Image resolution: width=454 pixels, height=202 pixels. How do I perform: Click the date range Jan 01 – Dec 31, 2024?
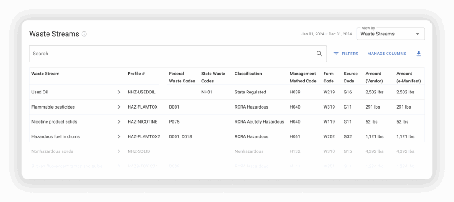[326, 34]
